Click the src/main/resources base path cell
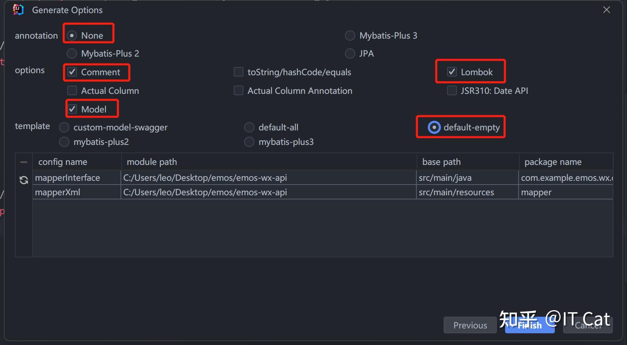Viewport: 627px width, 345px height. click(467, 192)
